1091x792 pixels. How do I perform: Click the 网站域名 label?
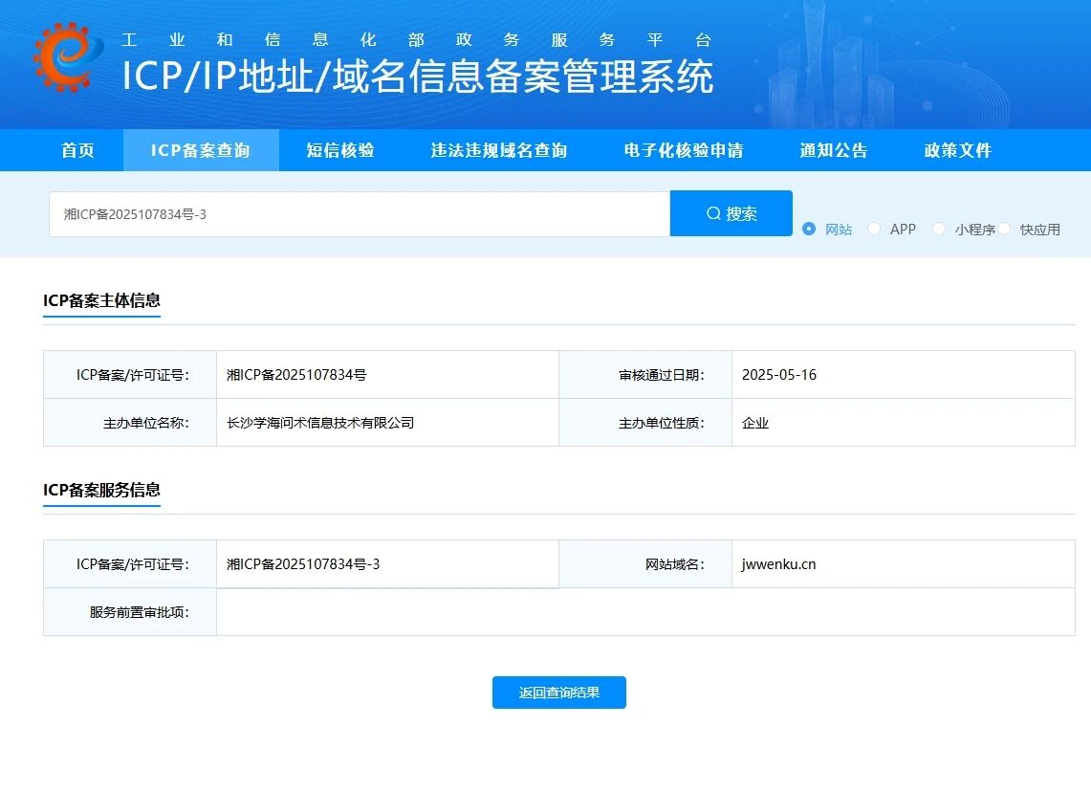pos(675,564)
